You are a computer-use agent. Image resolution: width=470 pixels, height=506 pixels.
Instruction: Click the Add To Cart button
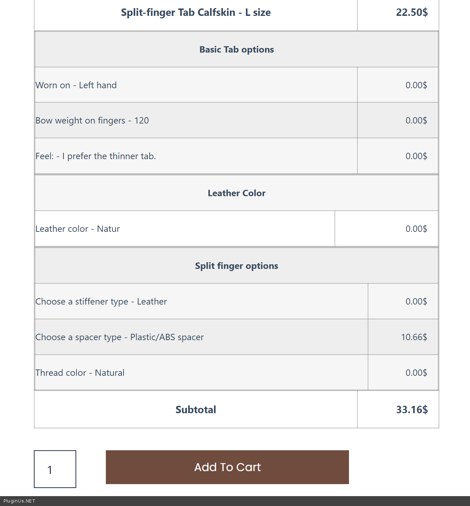click(227, 467)
